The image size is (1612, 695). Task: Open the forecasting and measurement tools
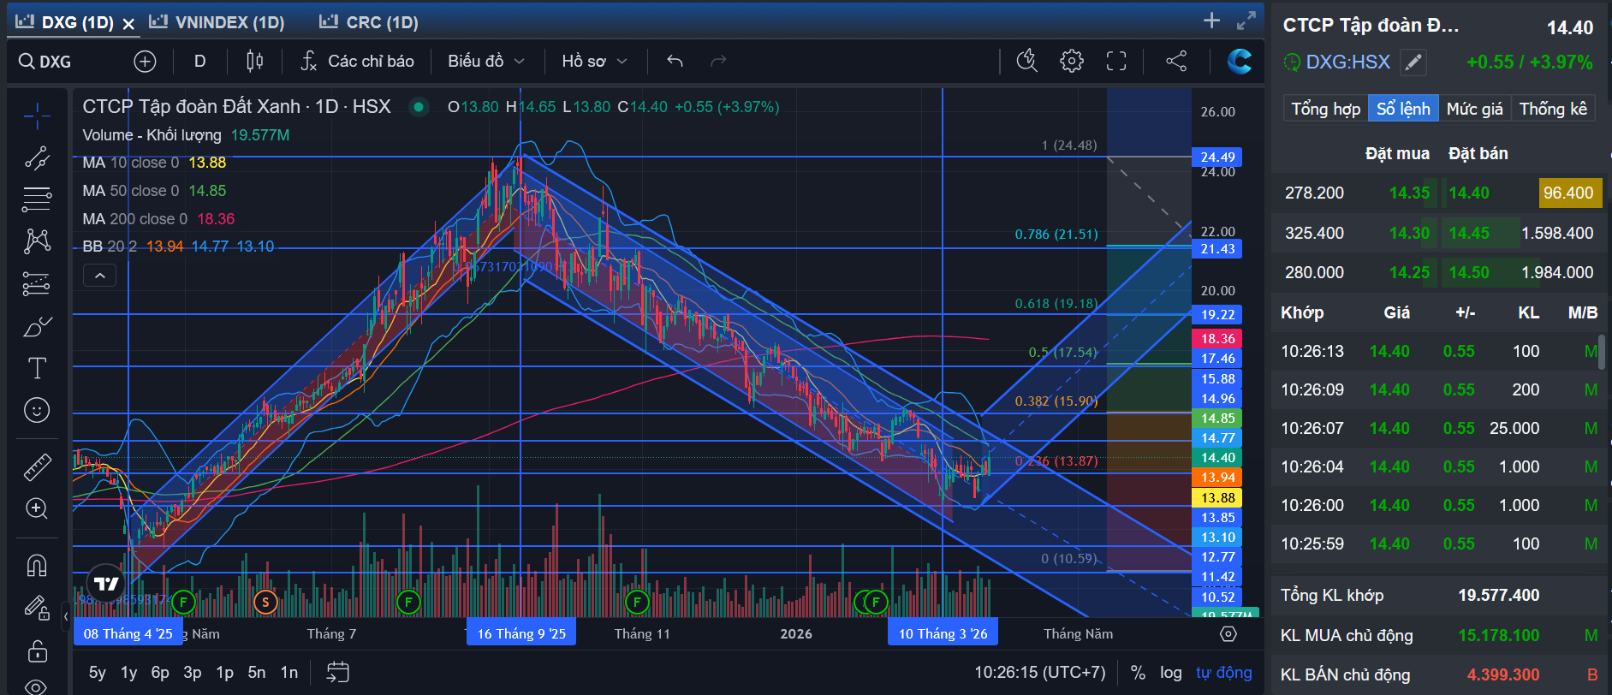coord(37,283)
